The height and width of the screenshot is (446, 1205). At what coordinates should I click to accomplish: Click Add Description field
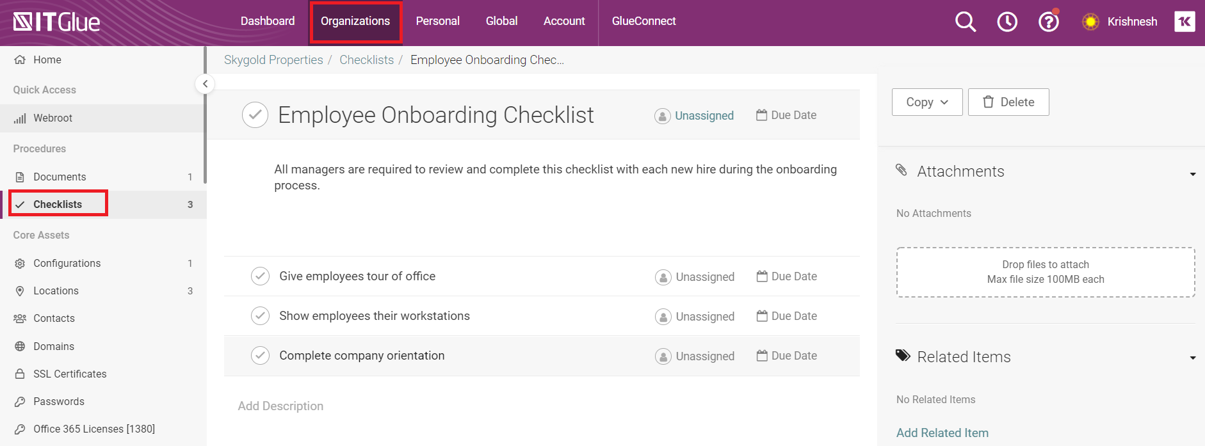click(280, 406)
